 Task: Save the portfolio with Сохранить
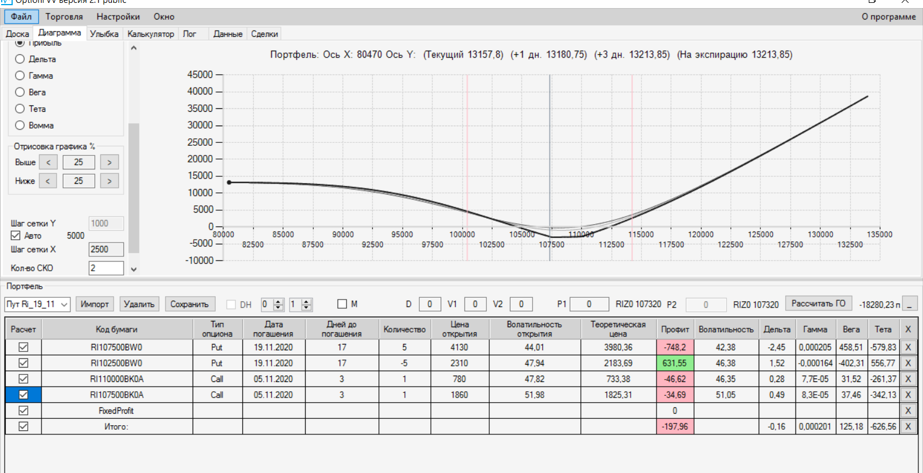point(189,304)
